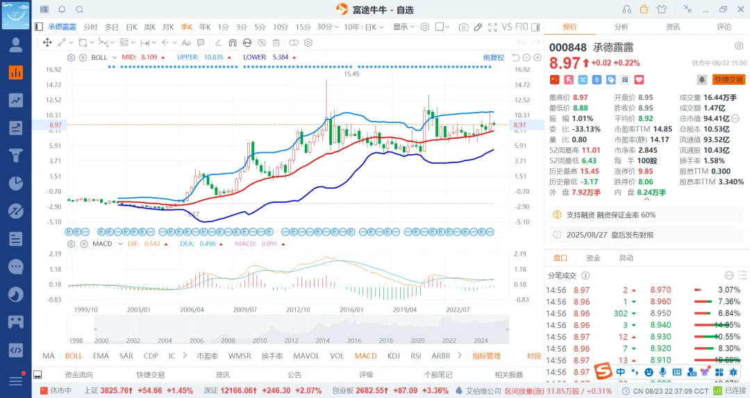Zoom out chart with minus circle

(526, 58)
